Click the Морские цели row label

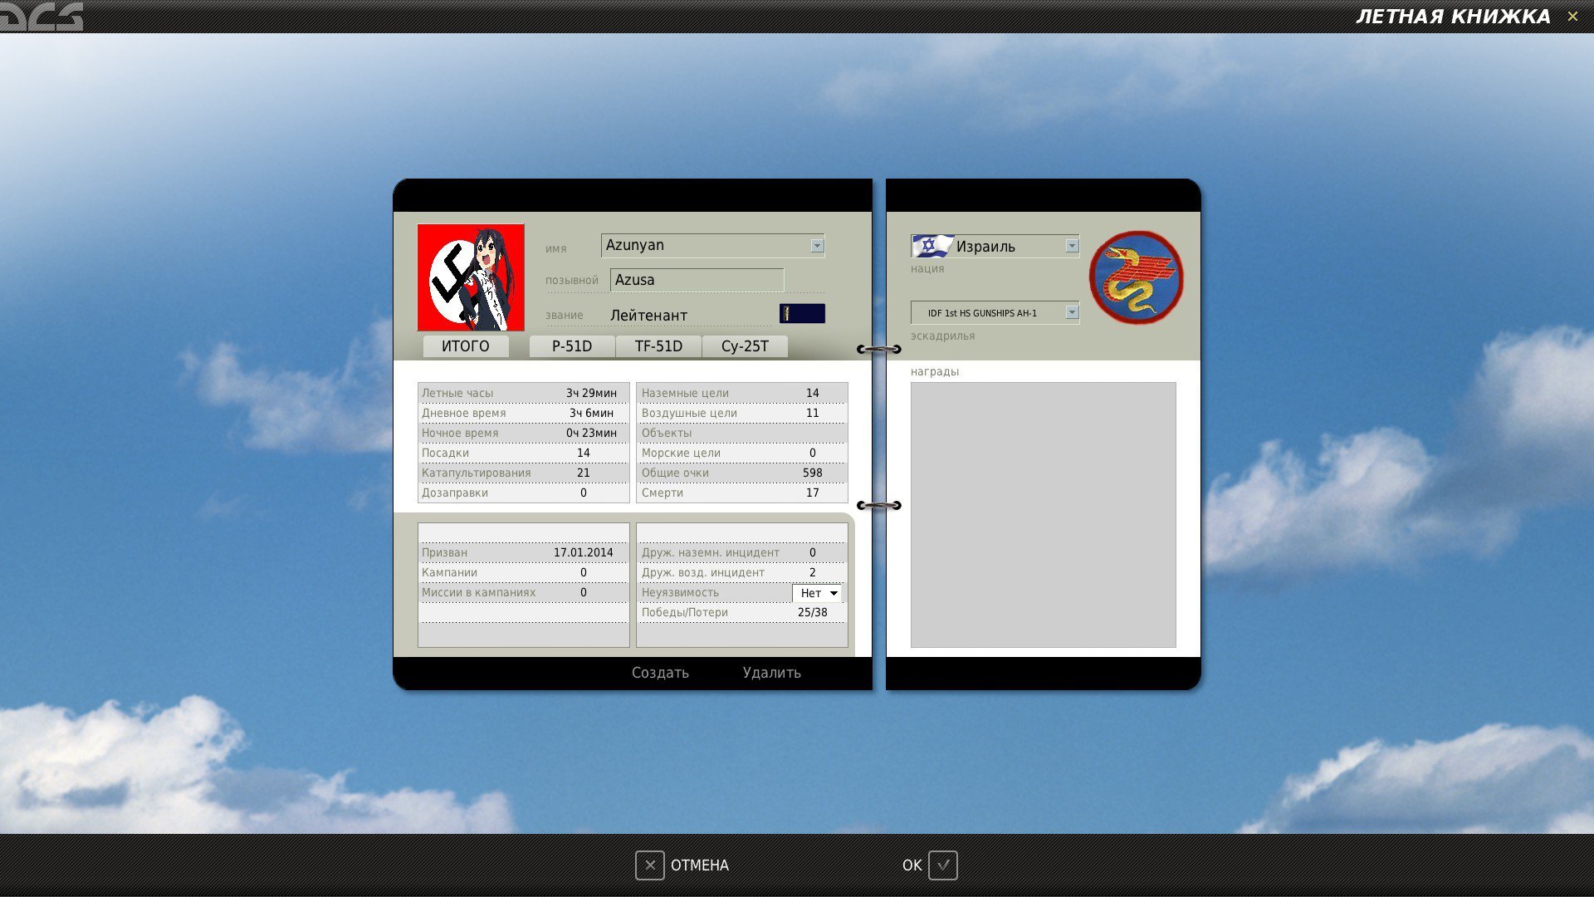coord(681,453)
